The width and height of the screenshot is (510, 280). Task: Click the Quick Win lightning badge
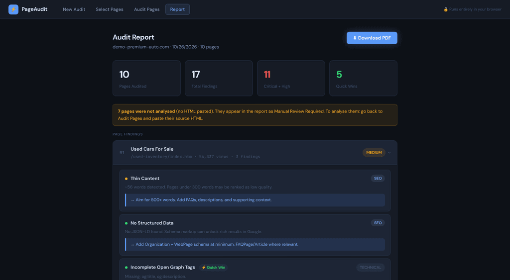[213, 268]
